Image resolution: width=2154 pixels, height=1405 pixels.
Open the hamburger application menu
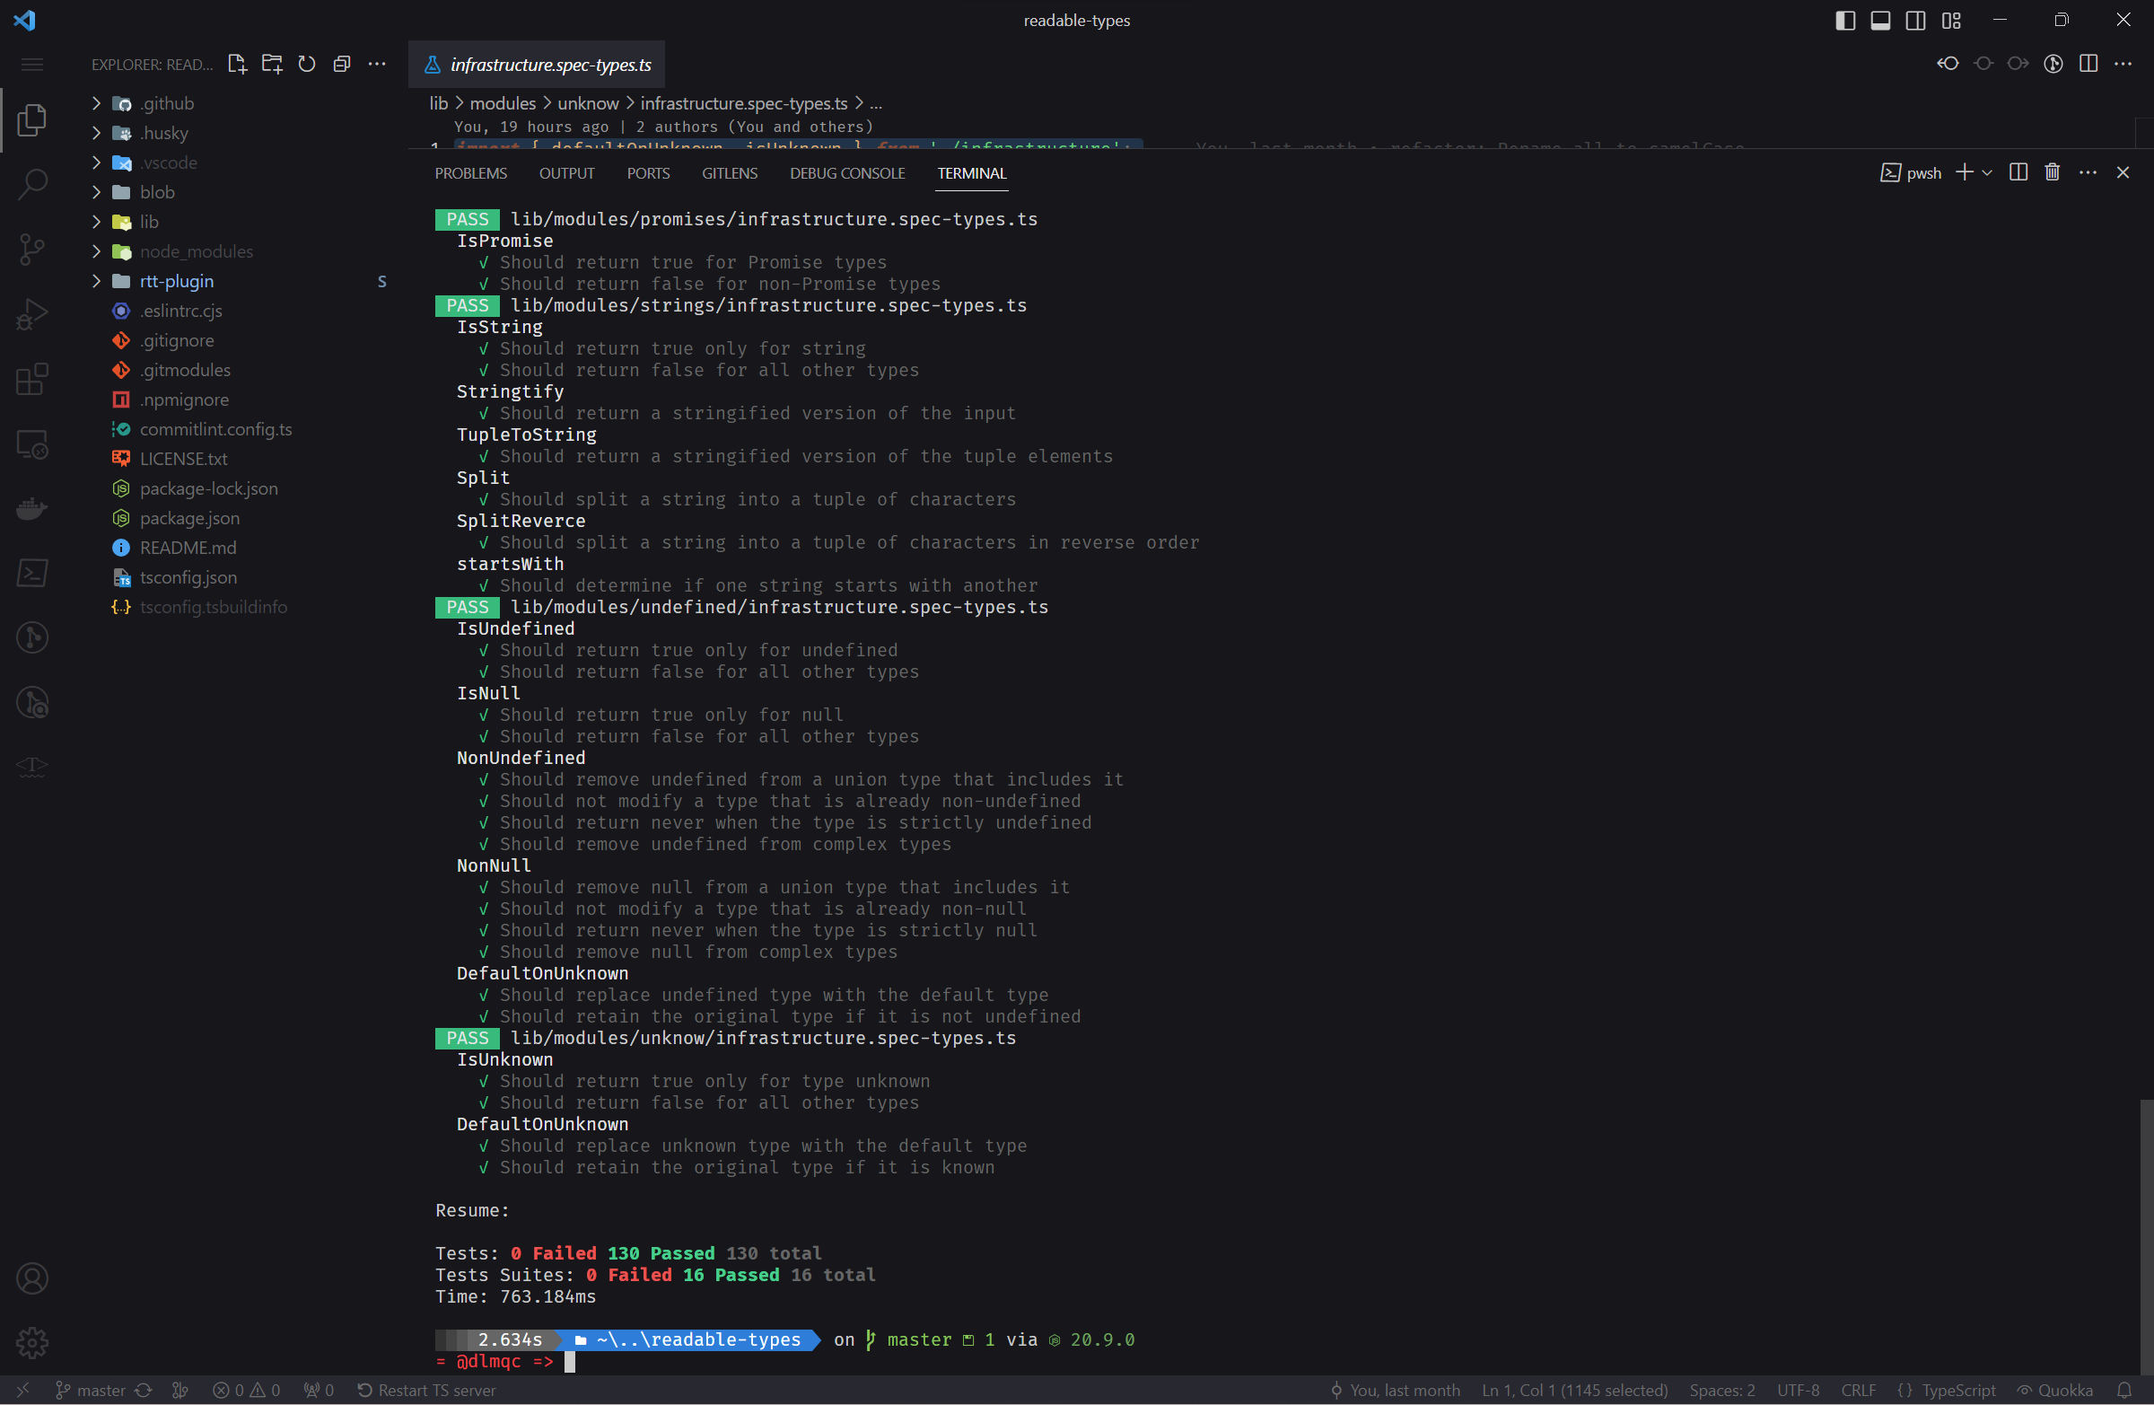pos(32,65)
